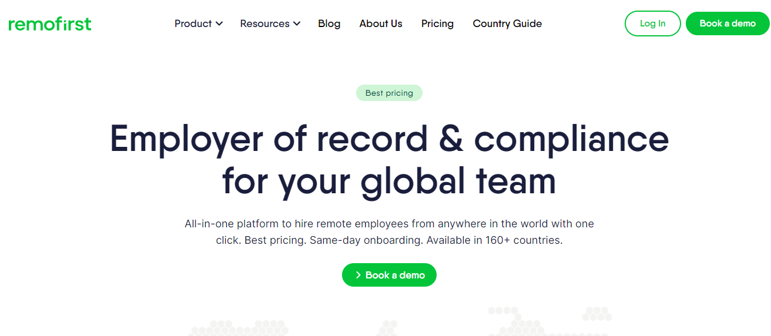Click Book a demo below hero text
771x336 pixels.
tap(389, 275)
